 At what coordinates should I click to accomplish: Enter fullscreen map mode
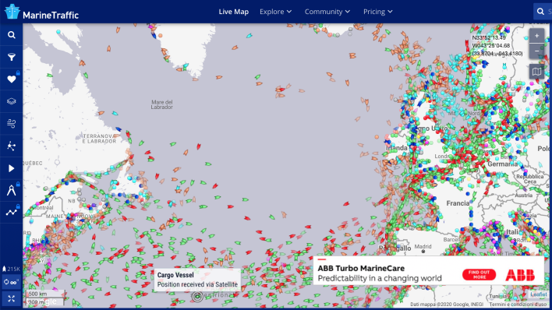[x=11, y=299]
